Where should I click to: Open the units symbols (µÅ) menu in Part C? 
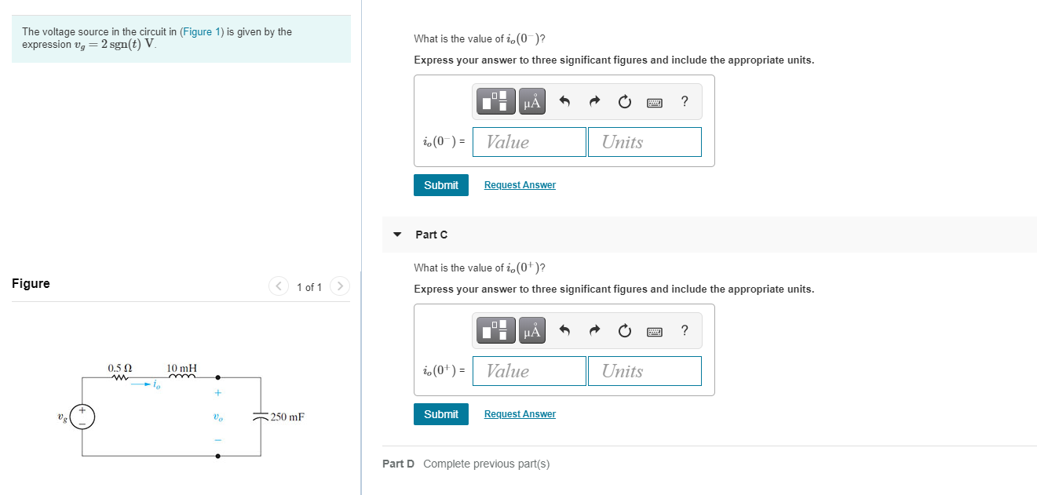tap(531, 331)
